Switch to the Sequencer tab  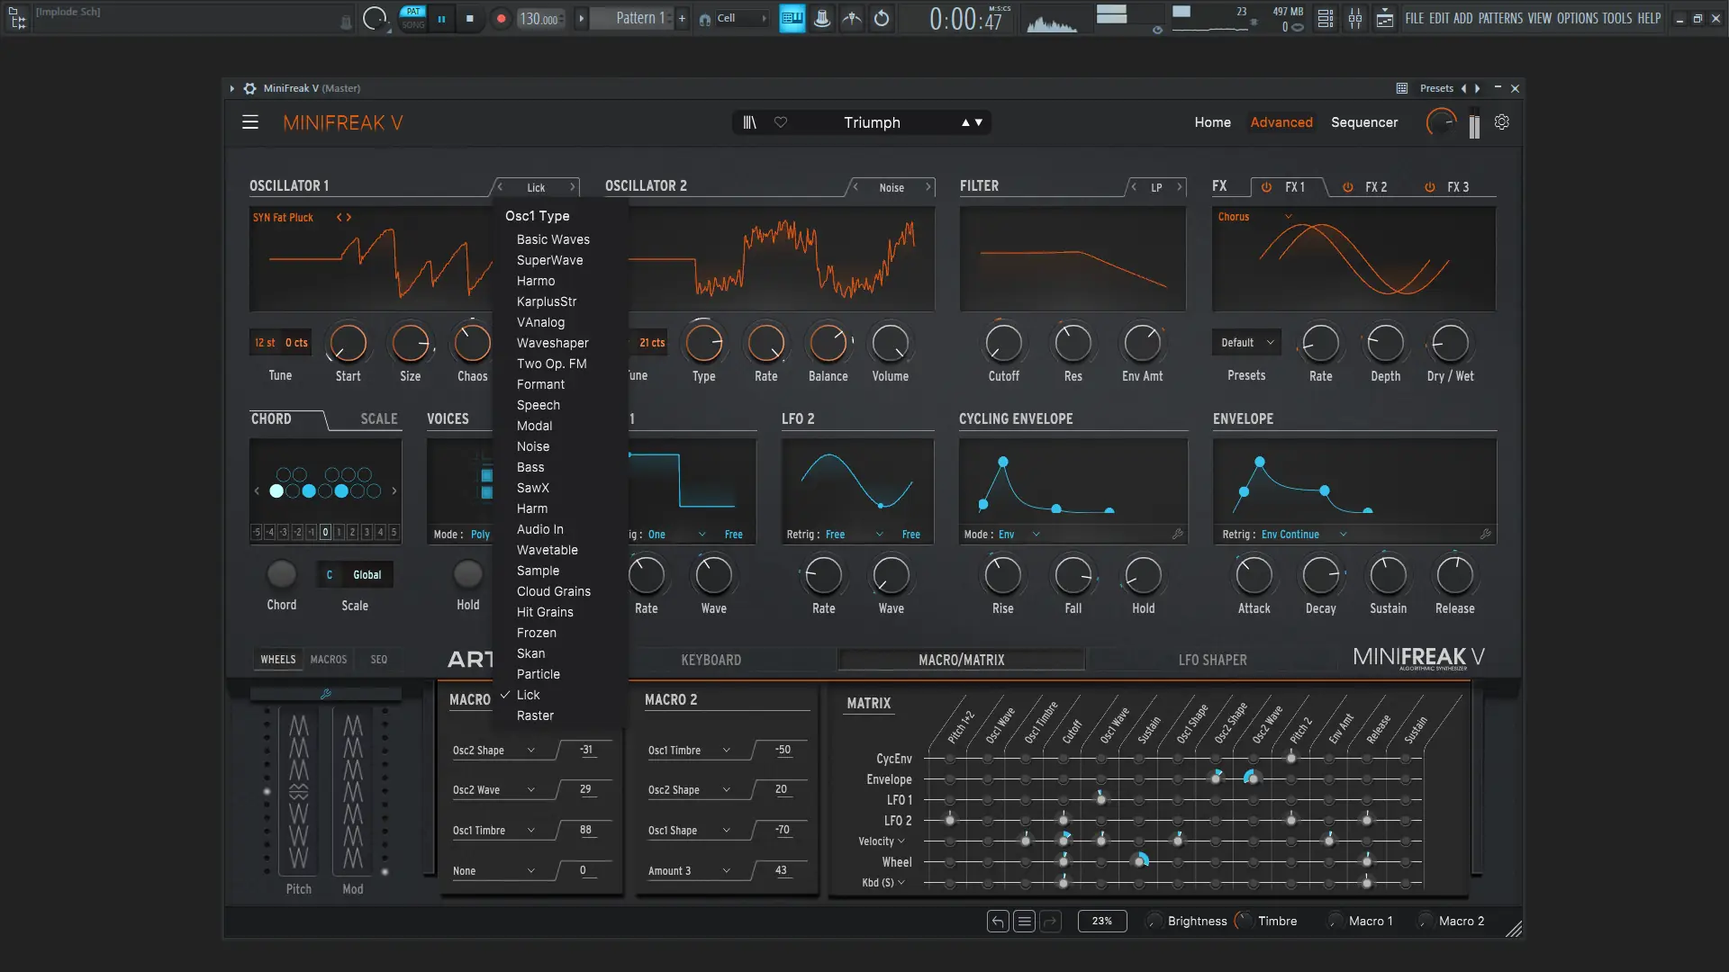point(1363,122)
